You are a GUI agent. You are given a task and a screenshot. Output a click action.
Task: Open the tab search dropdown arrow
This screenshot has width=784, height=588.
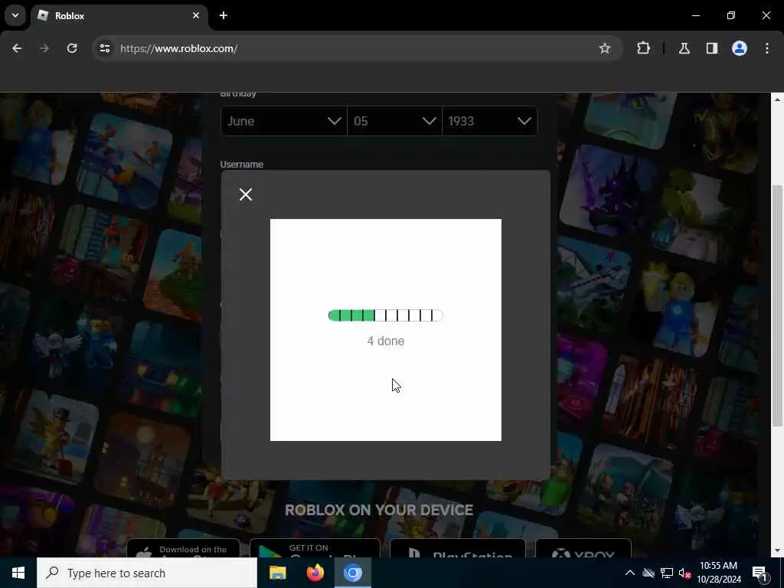pos(15,15)
